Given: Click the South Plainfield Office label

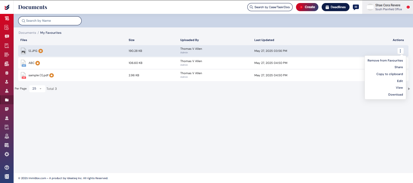Looking at the screenshot, I should tap(389, 9).
